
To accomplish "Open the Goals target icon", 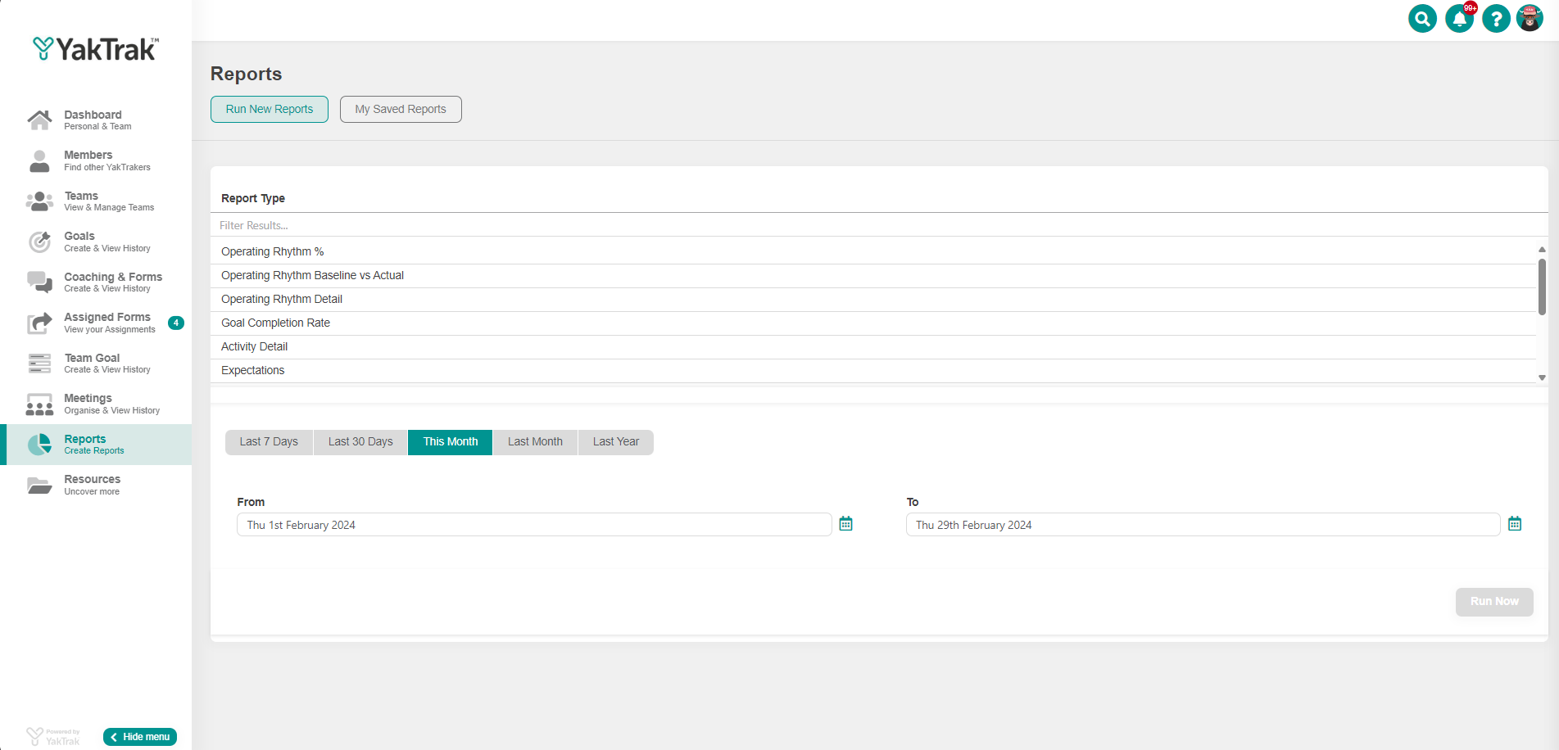I will coord(39,242).
